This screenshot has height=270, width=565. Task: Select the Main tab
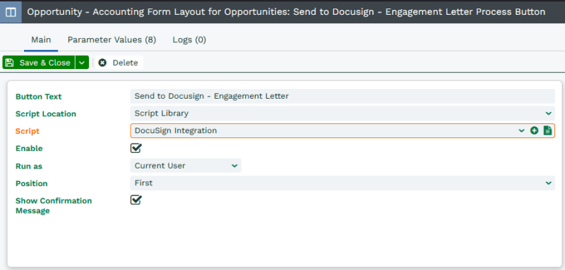tap(41, 39)
